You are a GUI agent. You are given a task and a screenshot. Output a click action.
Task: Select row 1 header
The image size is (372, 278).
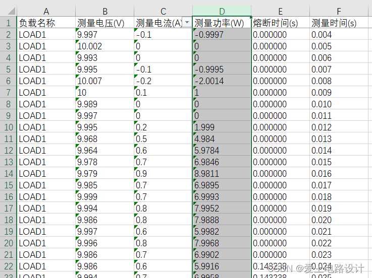8,23
